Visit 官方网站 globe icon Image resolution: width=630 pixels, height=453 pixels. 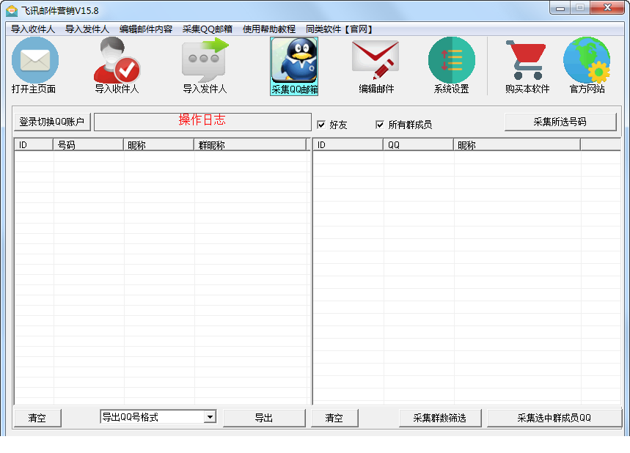tap(587, 60)
